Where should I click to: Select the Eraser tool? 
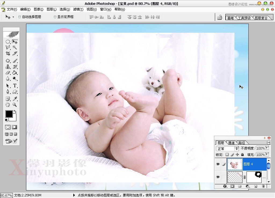click(8, 72)
